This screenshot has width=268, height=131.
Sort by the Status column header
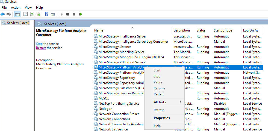(x=204, y=30)
